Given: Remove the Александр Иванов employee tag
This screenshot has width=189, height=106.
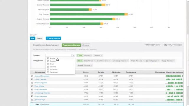Looking at the screenshot, I should [x=128, y=61].
